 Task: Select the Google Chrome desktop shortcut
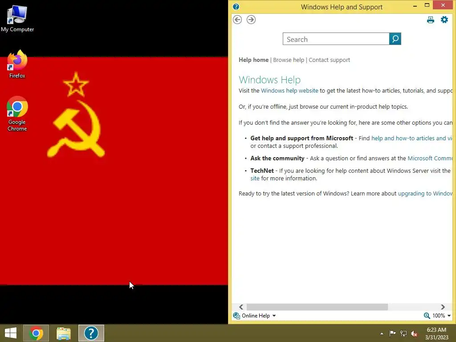(17, 114)
